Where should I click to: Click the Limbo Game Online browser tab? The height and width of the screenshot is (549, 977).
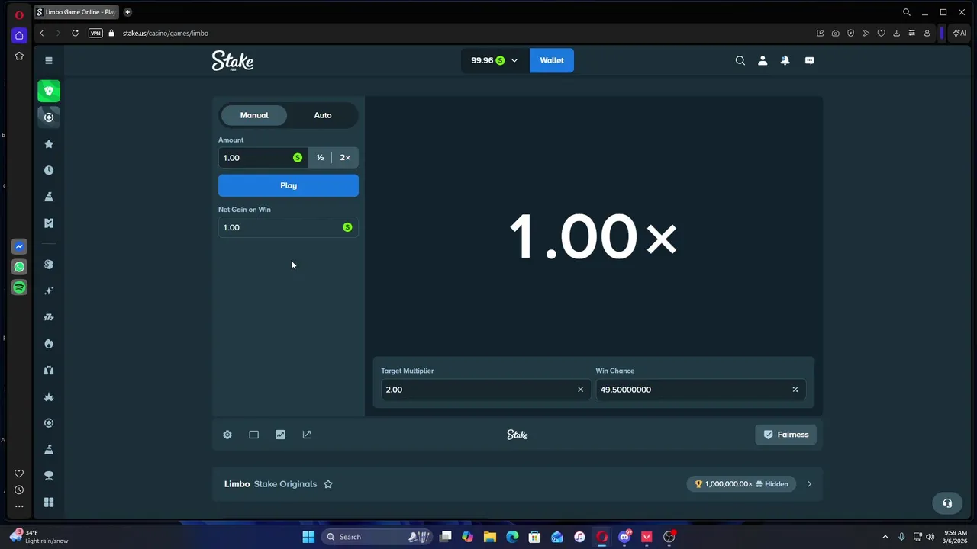[x=76, y=12]
